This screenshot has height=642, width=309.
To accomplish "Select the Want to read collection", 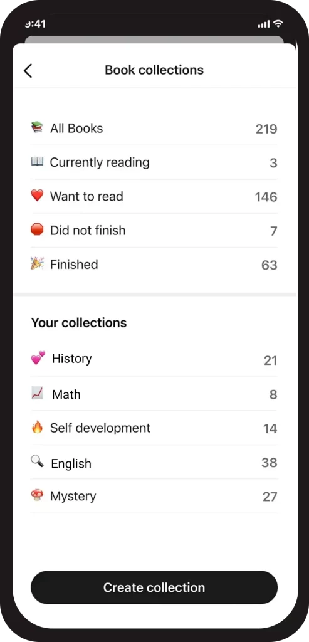I will click(x=154, y=196).
